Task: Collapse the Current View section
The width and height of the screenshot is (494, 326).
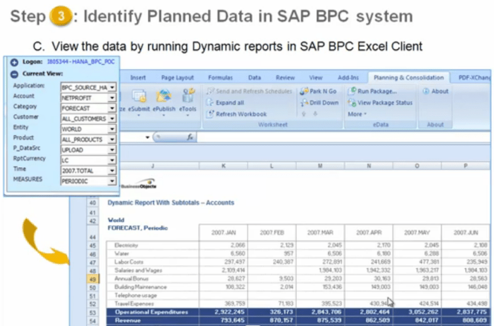Action: [14, 74]
